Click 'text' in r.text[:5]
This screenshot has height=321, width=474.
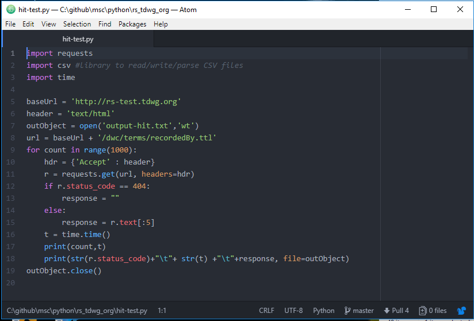[x=128, y=223]
